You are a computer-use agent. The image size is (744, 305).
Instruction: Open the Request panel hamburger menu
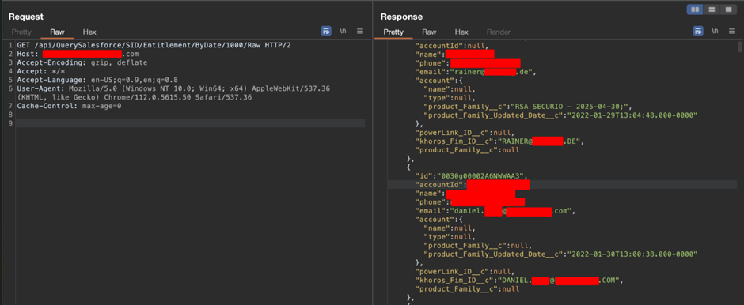pyautogui.click(x=359, y=32)
